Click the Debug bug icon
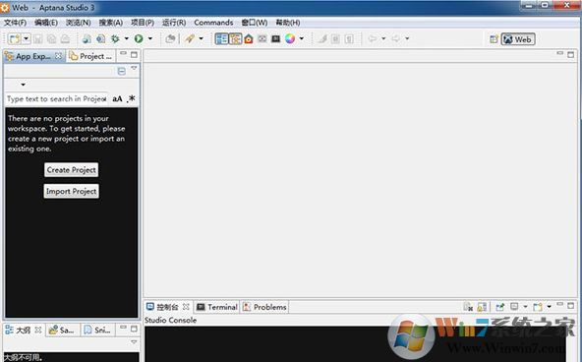The width and height of the screenshot is (582, 362). pyautogui.click(x=115, y=38)
